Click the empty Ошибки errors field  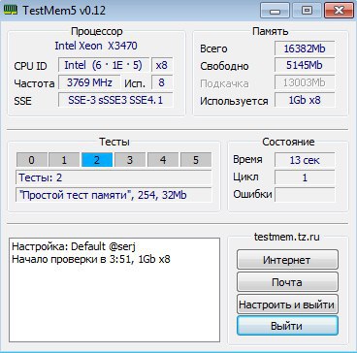point(305,195)
